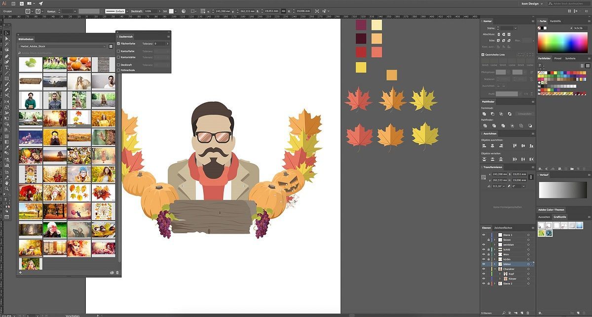Viewport: 592px width, 317px height.
Task: Switch to the Zeichenflächen tab
Action: coord(503,228)
